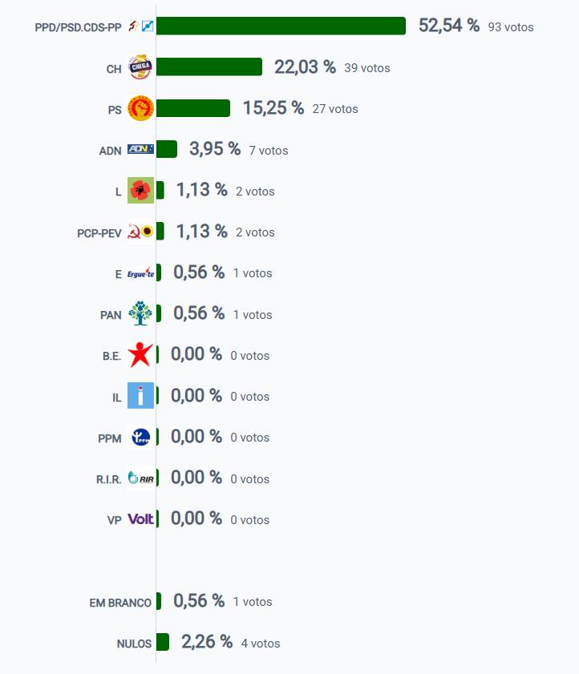This screenshot has height=674, width=579.
Task: Click the CHEGA party logo
Action: pos(140,67)
